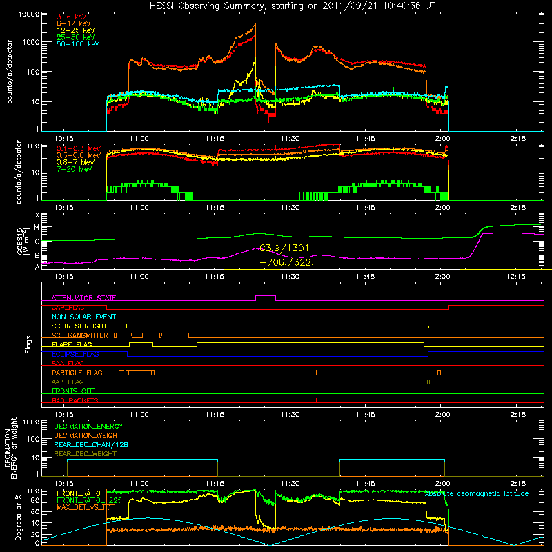552x552 pixels.
Task: Select the 25-50 keV legend label
Action: [76, 37]
